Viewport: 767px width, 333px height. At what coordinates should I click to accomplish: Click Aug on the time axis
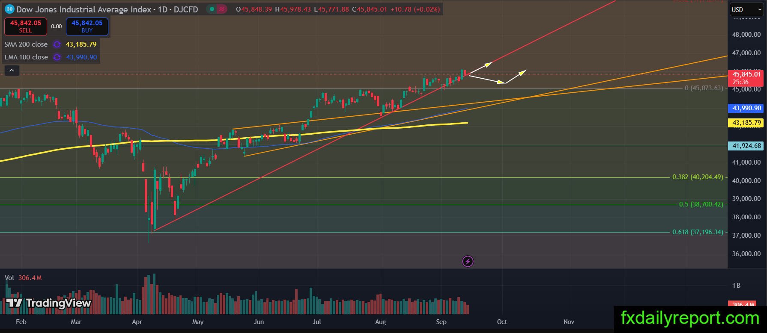pos(380,322)
